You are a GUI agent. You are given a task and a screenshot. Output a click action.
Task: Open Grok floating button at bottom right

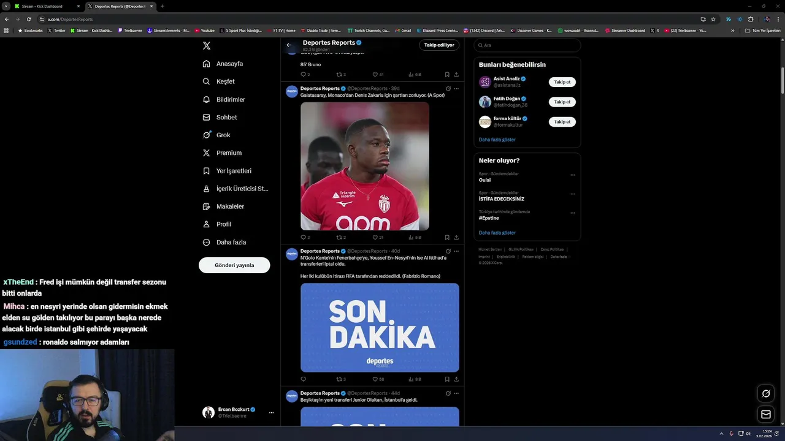coord(766,394)
